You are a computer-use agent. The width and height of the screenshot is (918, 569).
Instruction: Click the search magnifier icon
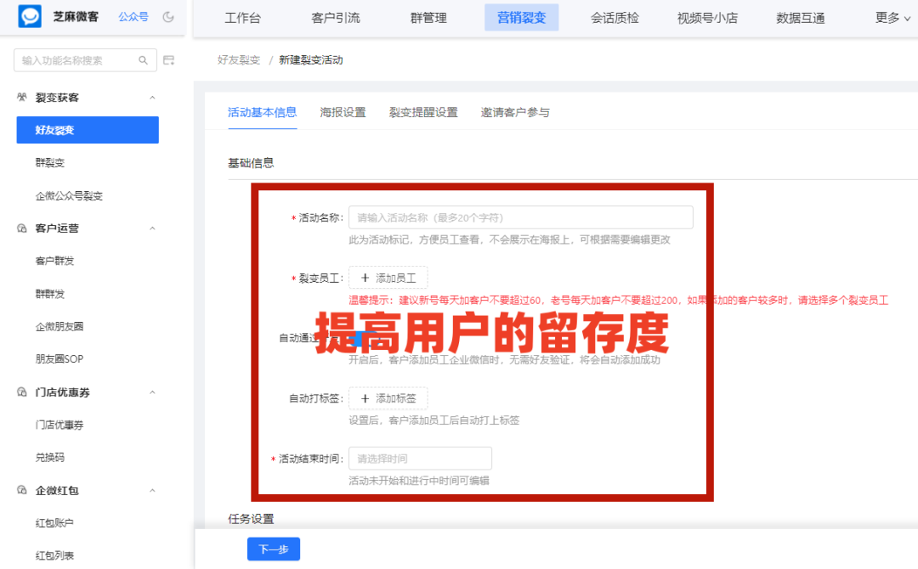click(142, 60)
